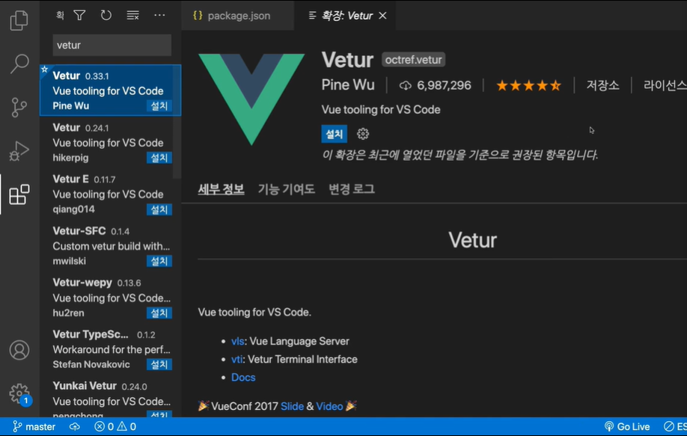Clear extensions search results icon
This screenshot has width=687, height=436.
pos(132,15)
